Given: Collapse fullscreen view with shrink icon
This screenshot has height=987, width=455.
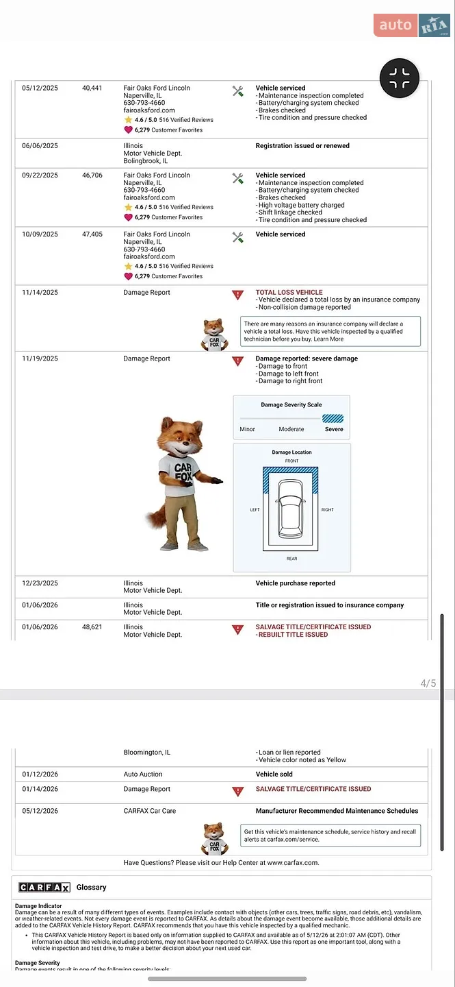Looking at the screenshot, I should 399,79.
